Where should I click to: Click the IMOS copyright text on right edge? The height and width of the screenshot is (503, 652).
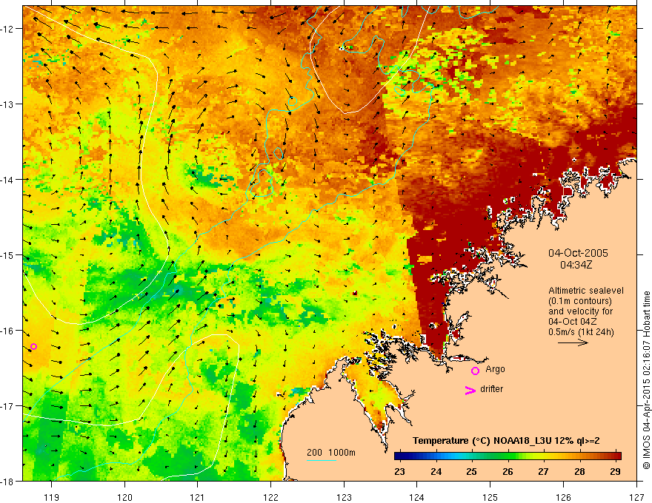point(647,380)
